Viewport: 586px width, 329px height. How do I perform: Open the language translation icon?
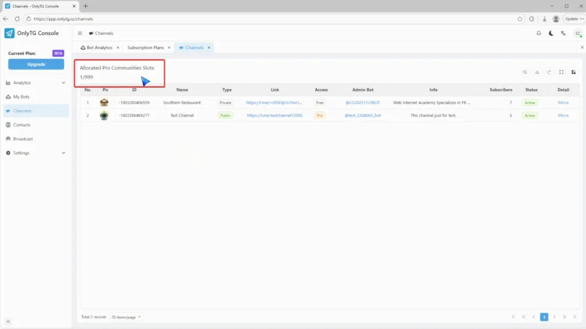pyautogui.click(x=564, y=33)
